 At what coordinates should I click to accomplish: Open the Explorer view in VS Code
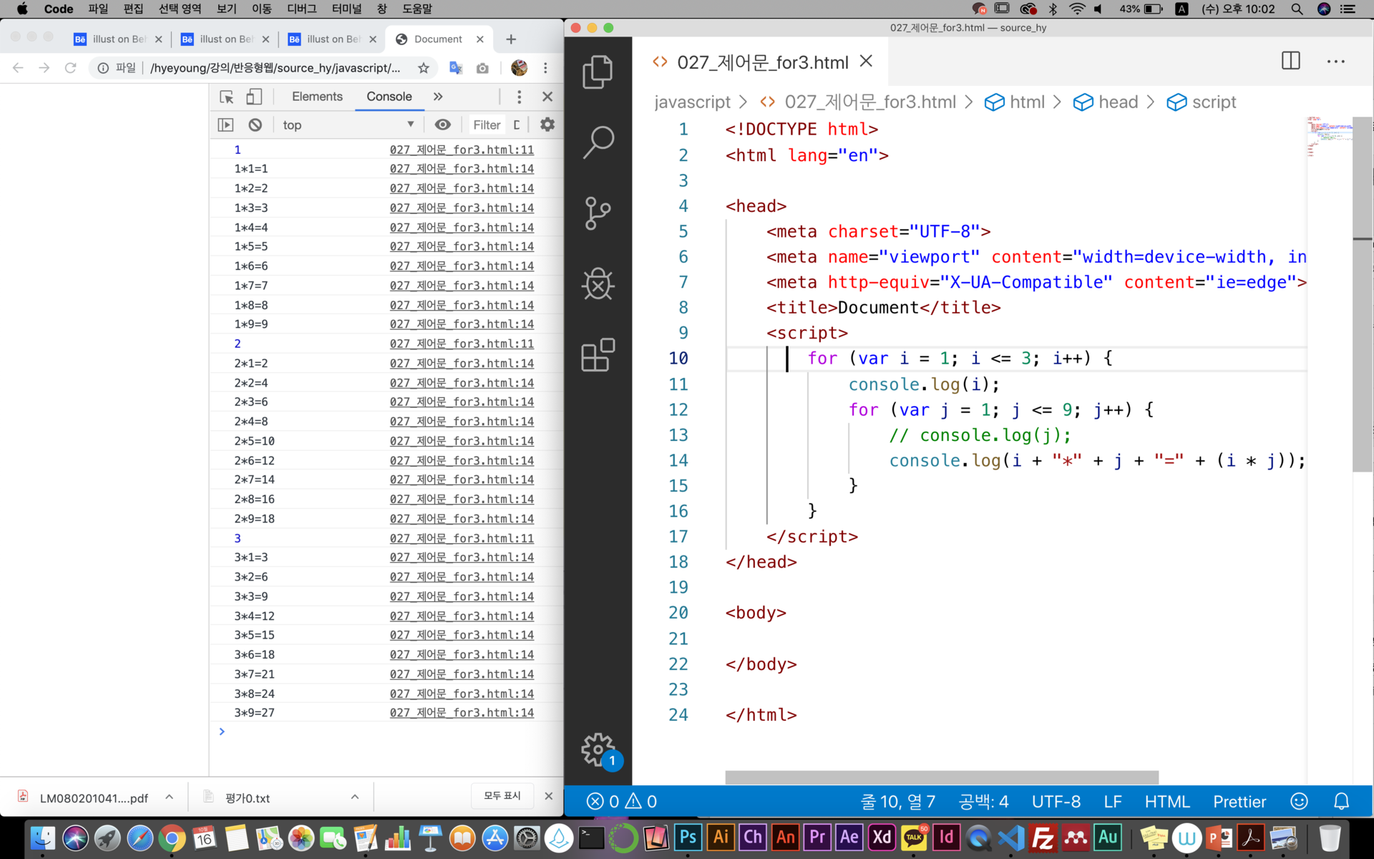point(598,72)
